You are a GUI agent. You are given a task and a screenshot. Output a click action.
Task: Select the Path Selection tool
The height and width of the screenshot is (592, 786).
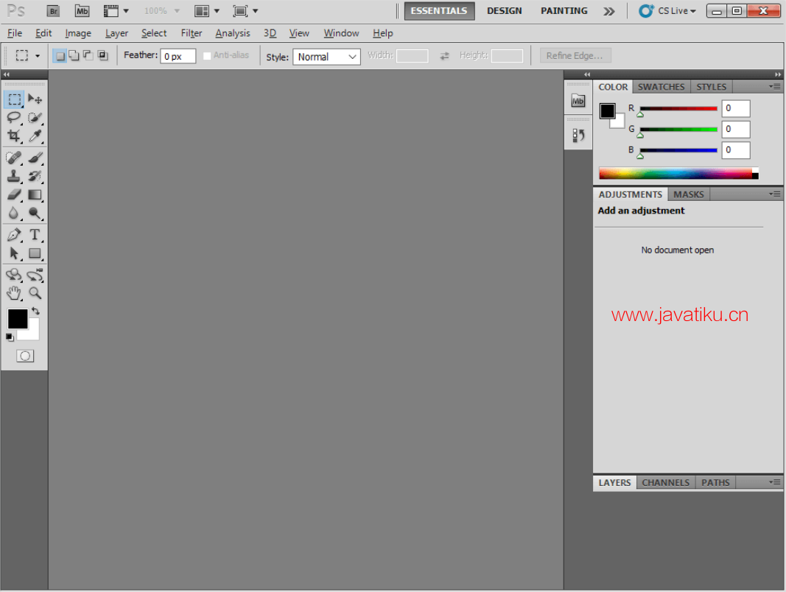[x=14, y=253]
